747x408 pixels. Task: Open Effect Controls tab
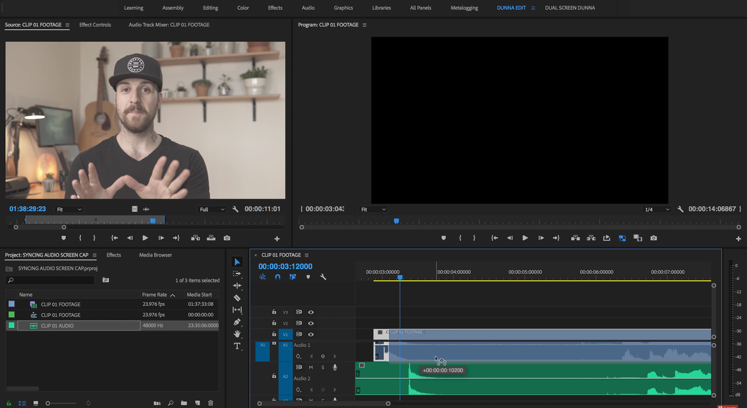pos(95,25)
